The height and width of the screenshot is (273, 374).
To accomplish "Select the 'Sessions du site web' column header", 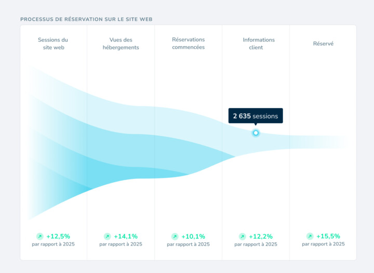I will [x=53, y=44].
